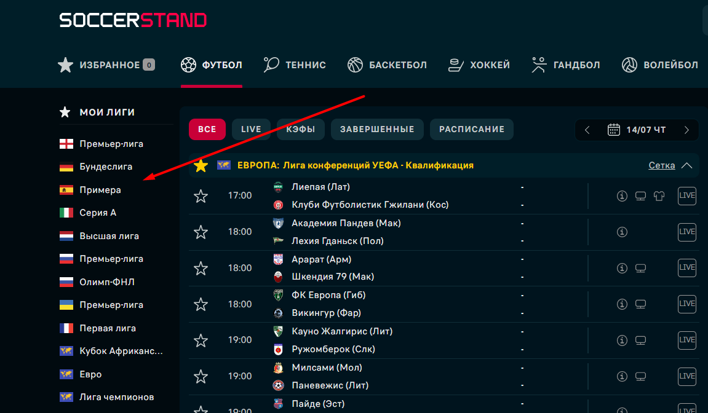Add Милсами match to favorites
The height and width of the screenshot is (413, 708).
pyautogui.click(x=201, y=377)
